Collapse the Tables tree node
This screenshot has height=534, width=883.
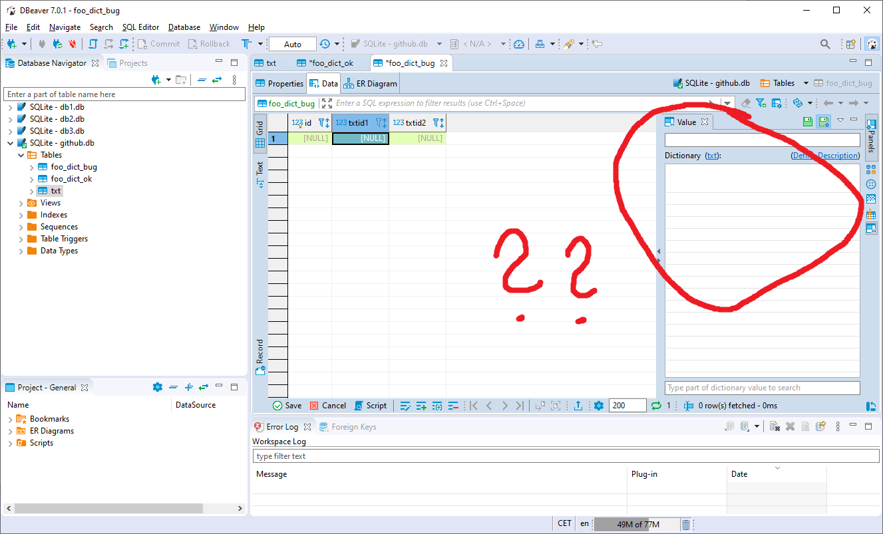coord(21,154)
